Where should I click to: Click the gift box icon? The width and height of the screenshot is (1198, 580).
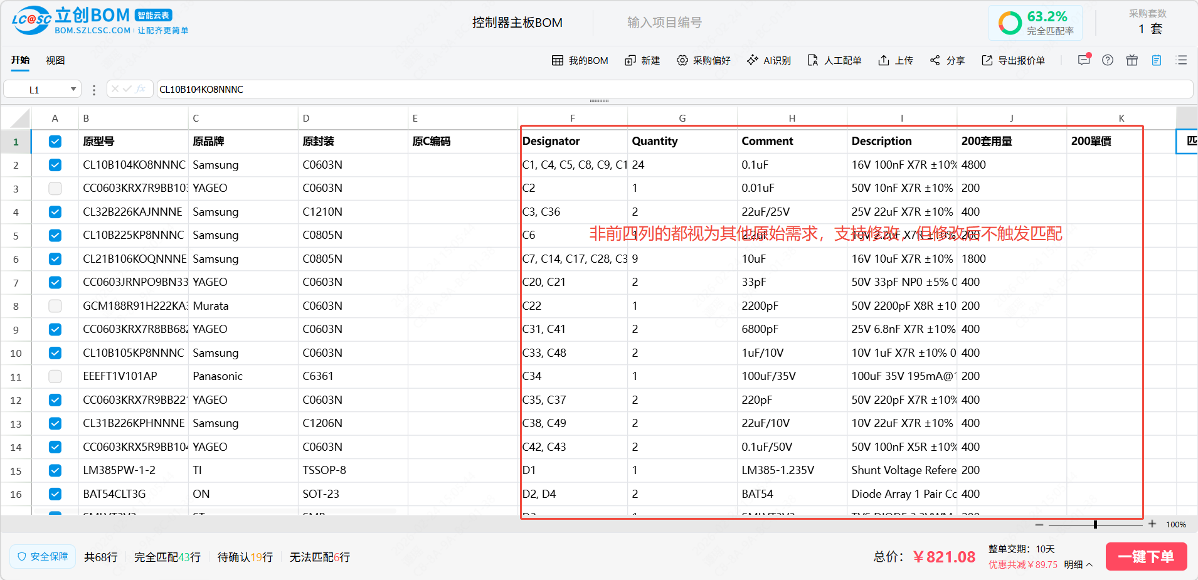[x=1132, y=60]
